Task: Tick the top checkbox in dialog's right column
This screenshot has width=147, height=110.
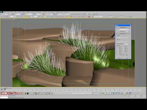Action: coord(124,47)
